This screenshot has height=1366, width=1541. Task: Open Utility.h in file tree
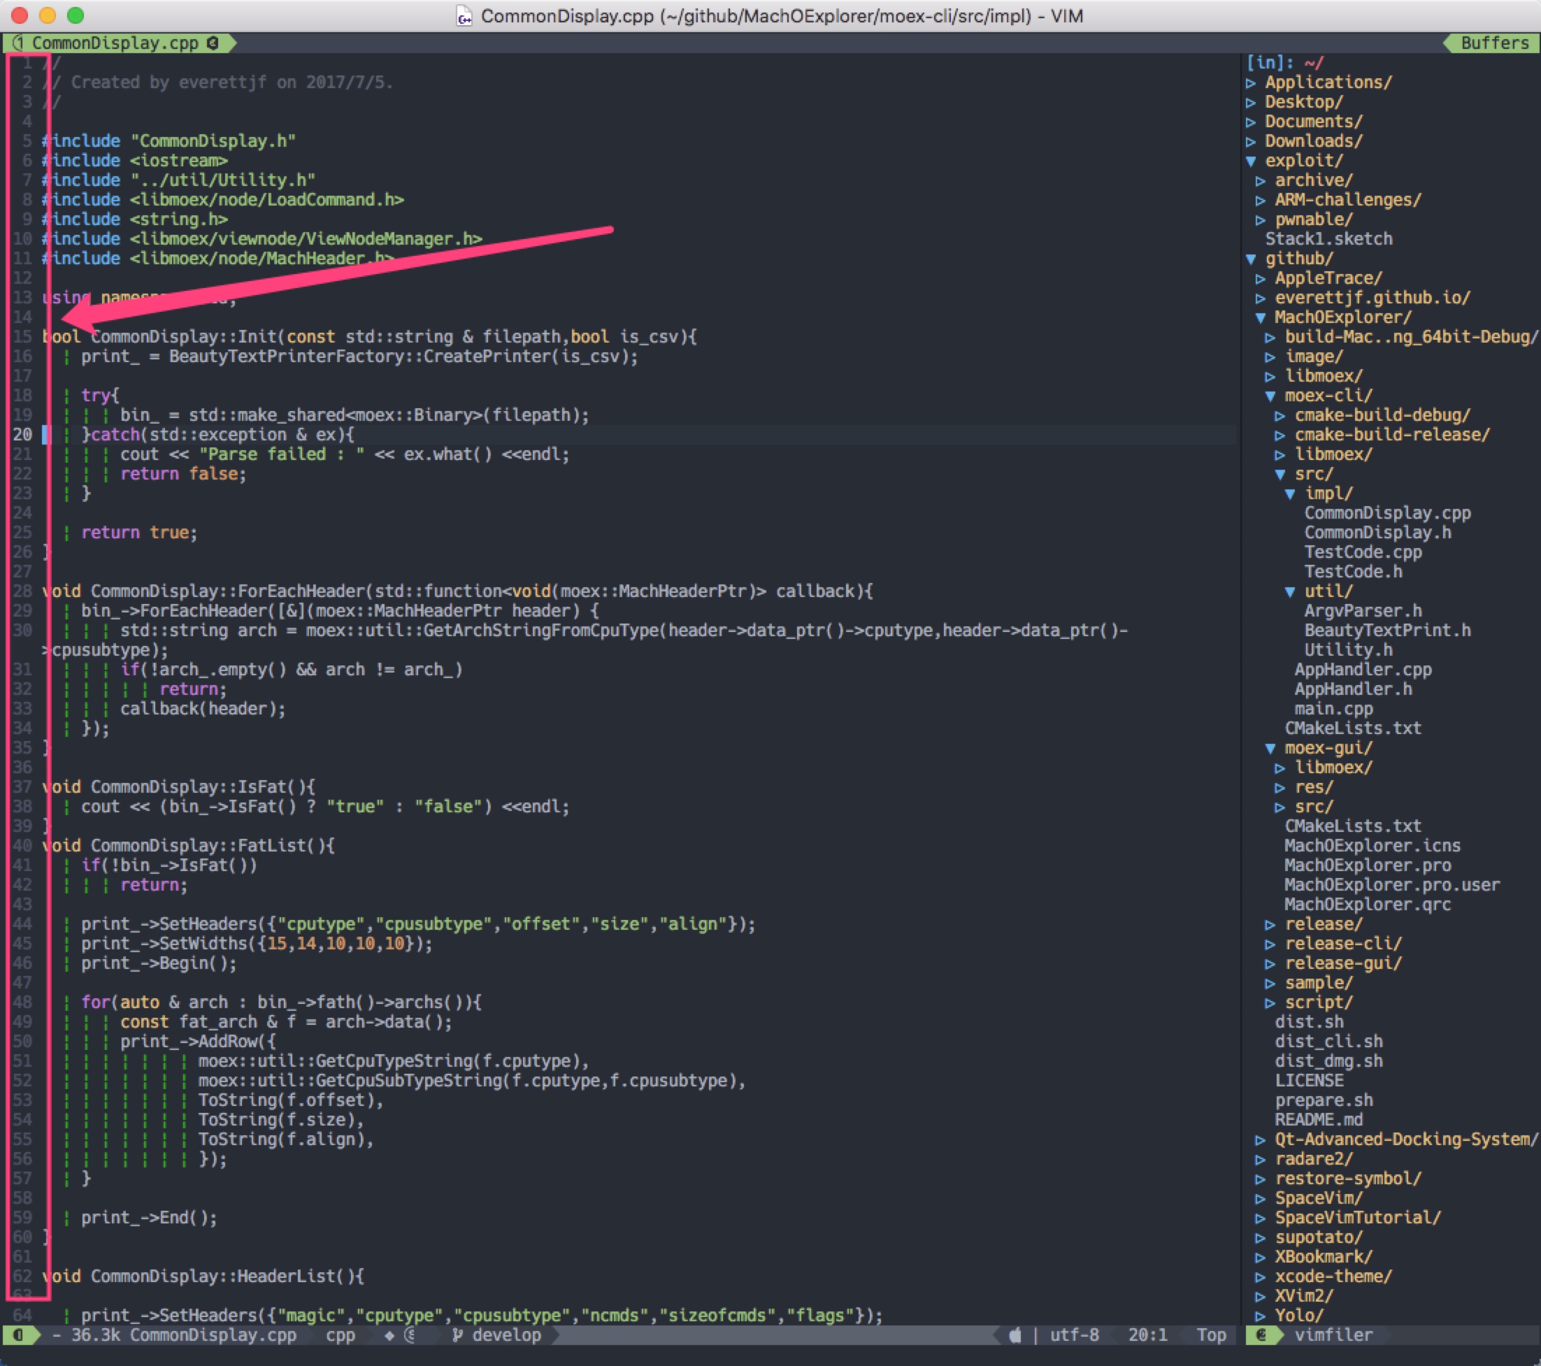point(1348,651)
